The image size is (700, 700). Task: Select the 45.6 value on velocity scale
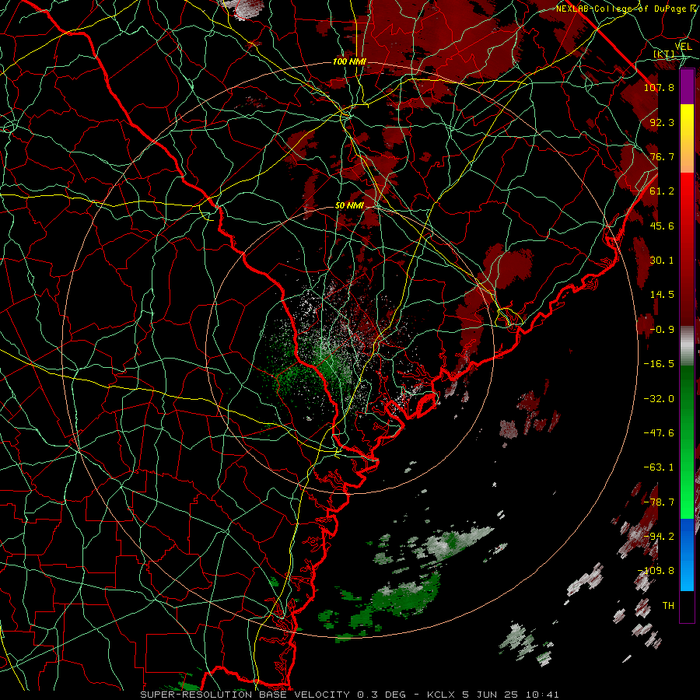tap(662, 226)
